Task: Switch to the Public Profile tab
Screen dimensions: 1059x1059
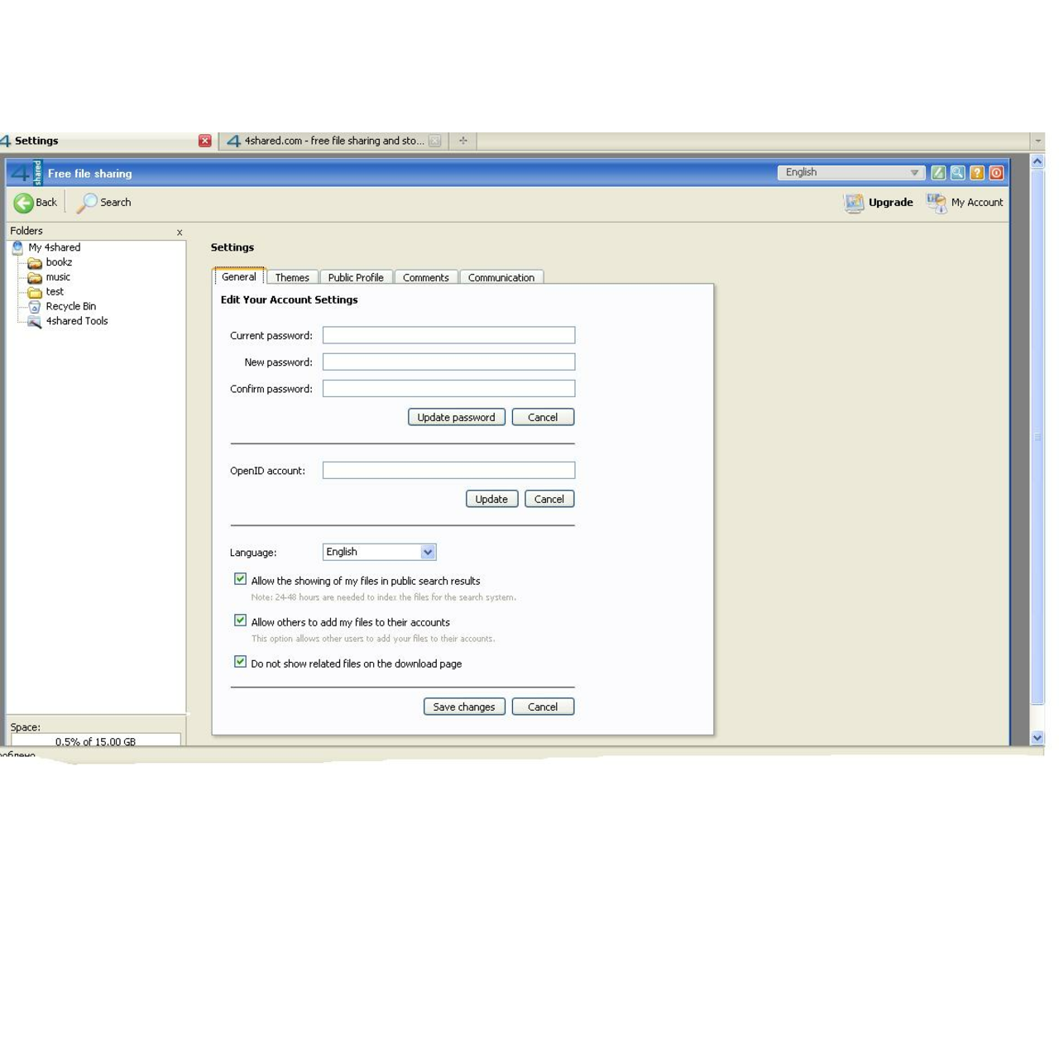Action: pyautogui.click(x=356, y=277)
